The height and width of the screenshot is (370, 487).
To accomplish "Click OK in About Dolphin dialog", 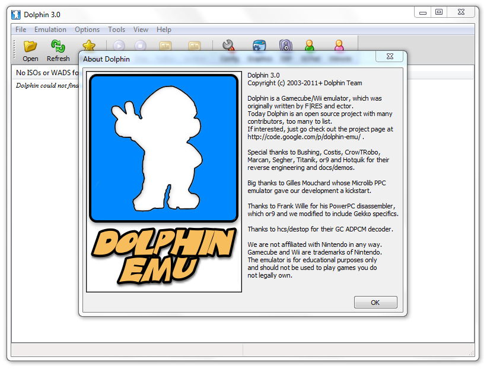I will (x=375, y=303).
